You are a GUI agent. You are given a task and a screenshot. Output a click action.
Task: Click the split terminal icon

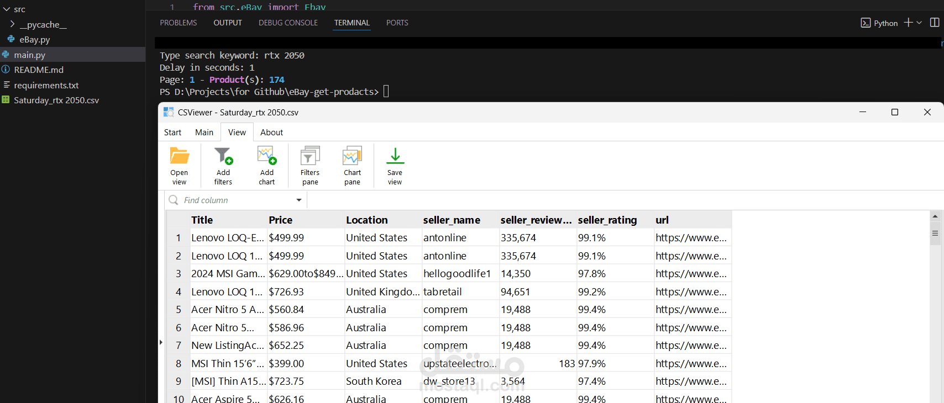pyautogui.click(x=935, y=23)
